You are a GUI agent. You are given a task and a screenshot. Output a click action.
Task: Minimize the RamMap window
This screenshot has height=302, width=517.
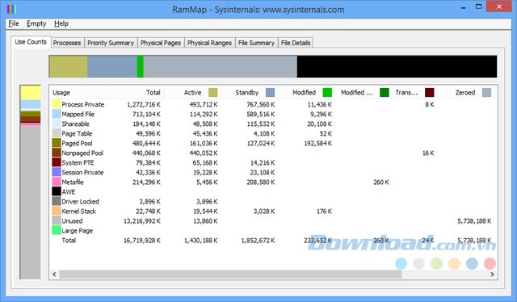[463, 7]
